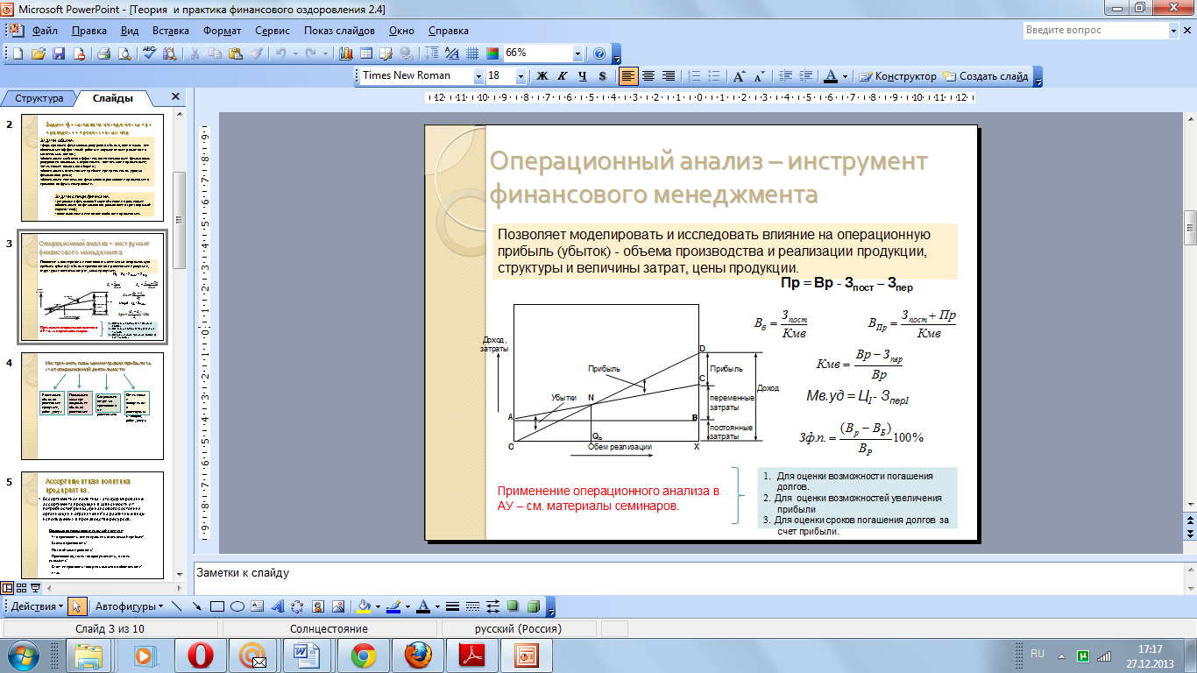Open the Конструктор design pane
This screenshot has width=1197, height=673.
(x=897, y=76)
